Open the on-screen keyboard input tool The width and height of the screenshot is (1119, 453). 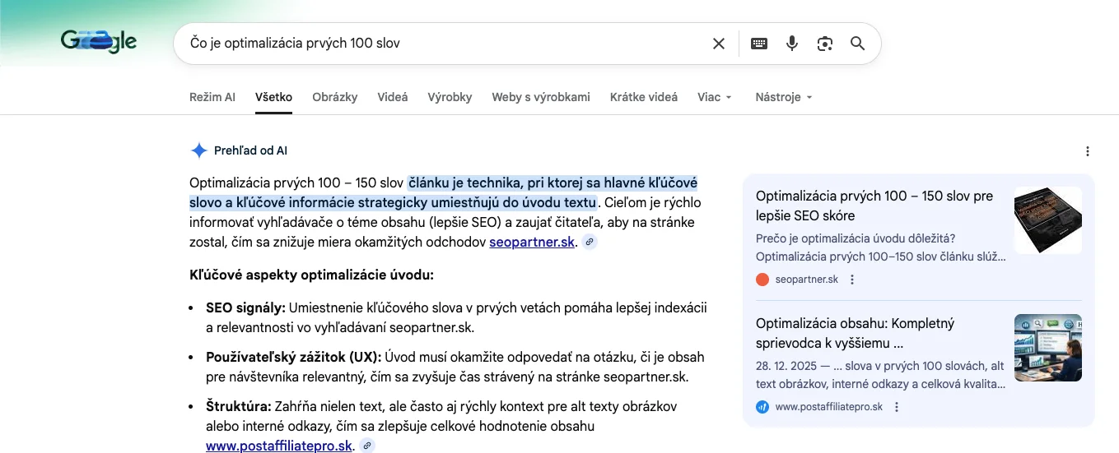tap(759, 44)
